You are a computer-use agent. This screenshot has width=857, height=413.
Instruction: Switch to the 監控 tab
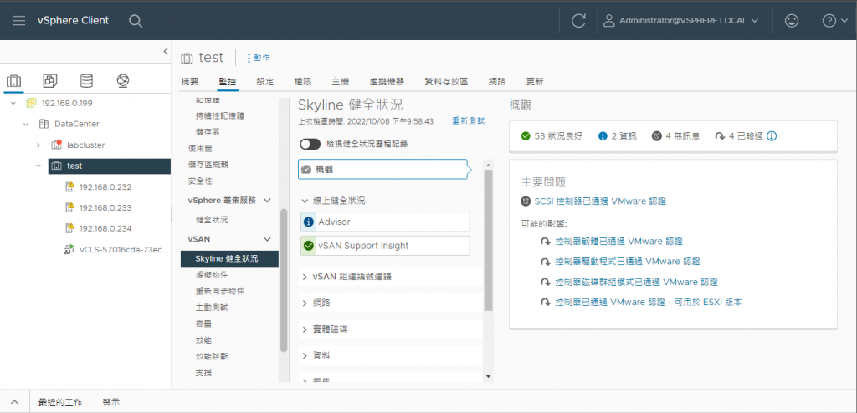click(228, 82)
